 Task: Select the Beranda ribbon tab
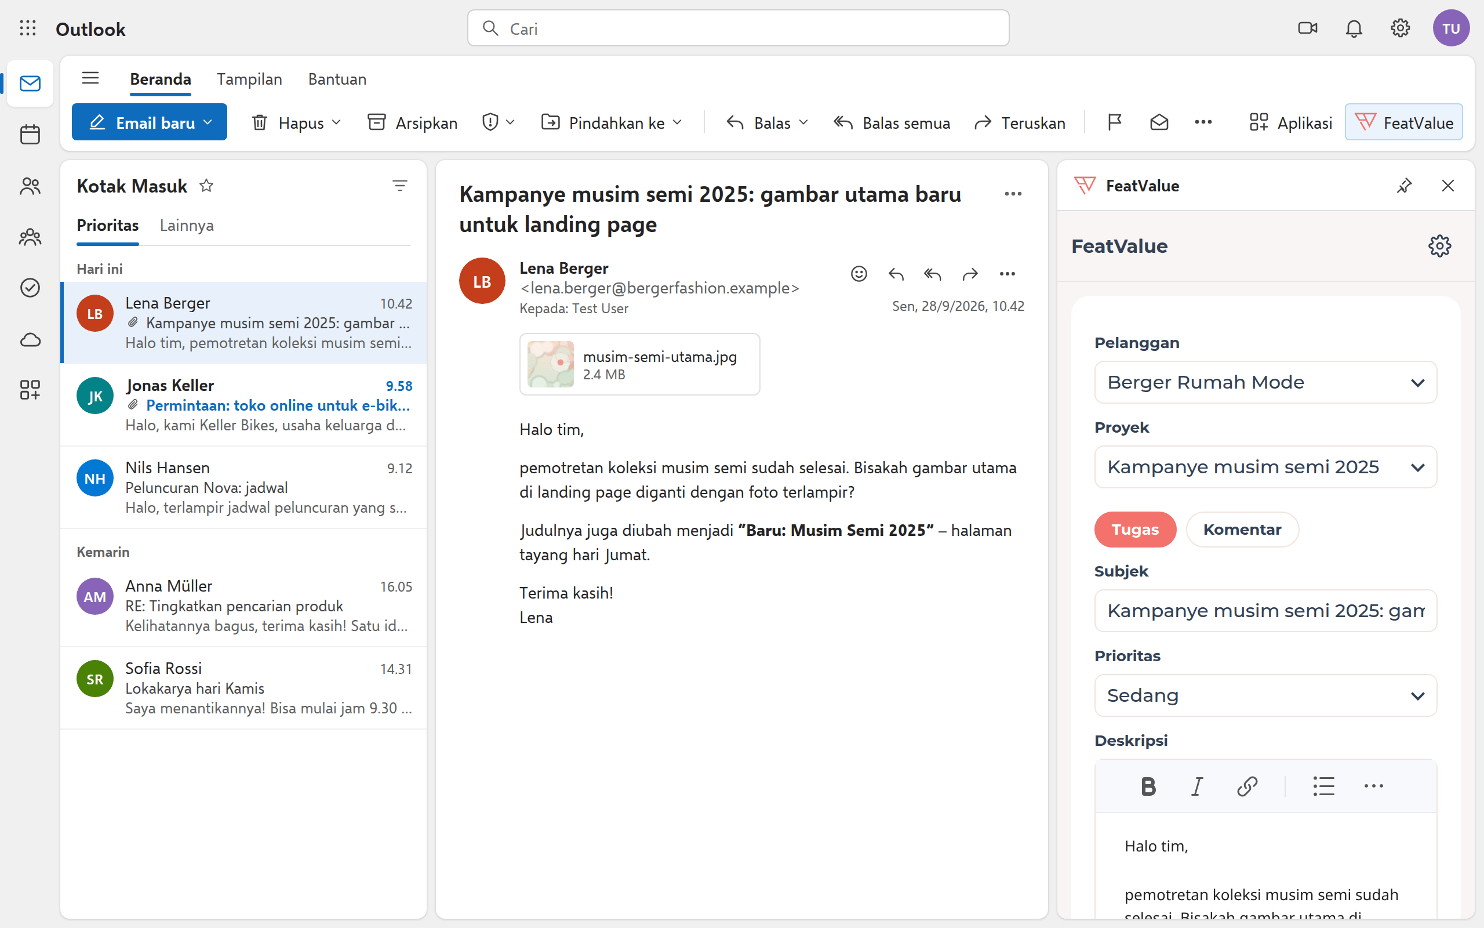click(x=160, y=79)
